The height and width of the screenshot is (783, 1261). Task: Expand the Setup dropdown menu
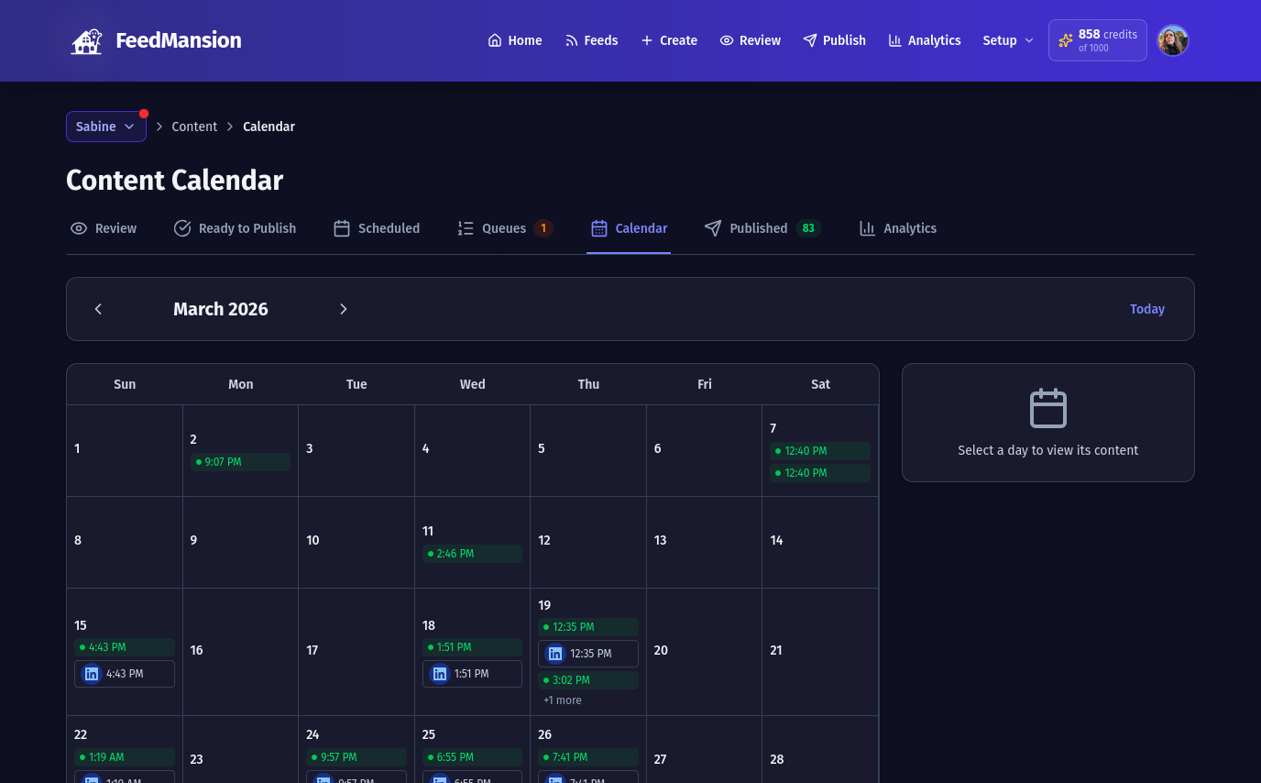(1008, 40)
